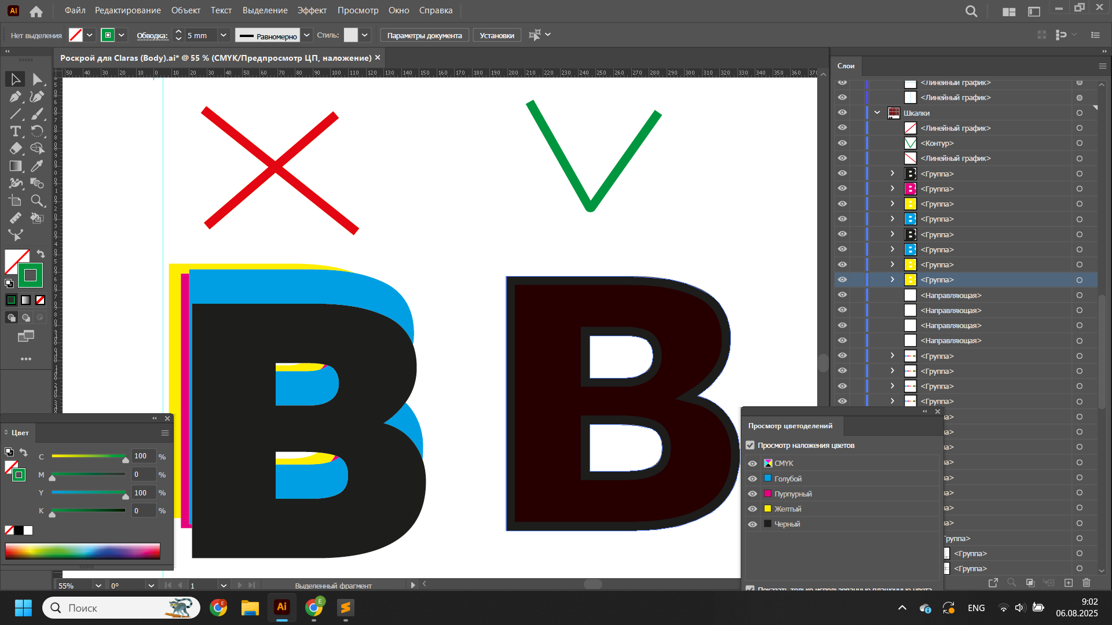The height and width of the screenshot is (625, 1112).
Task: Delete selection with Layers trash icon
Action: pyautogui.click(x=1087, y=583)
